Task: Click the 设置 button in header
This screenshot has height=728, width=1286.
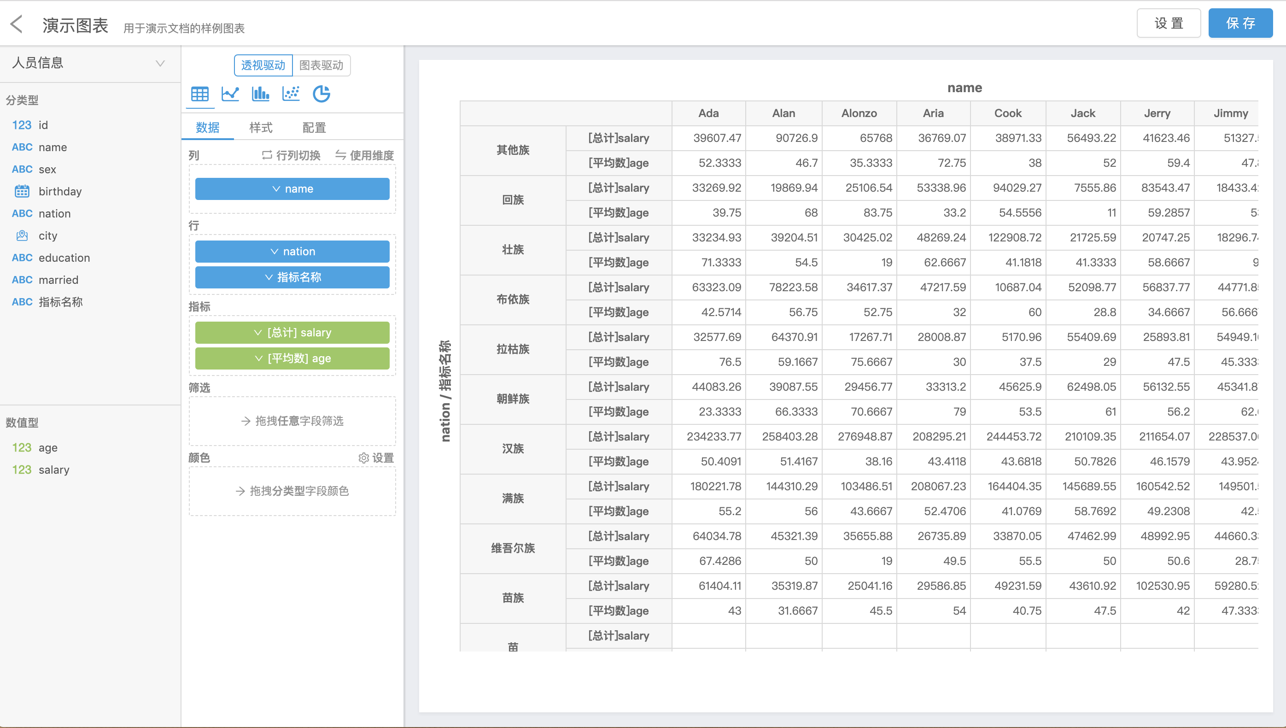Action: 1168,23
